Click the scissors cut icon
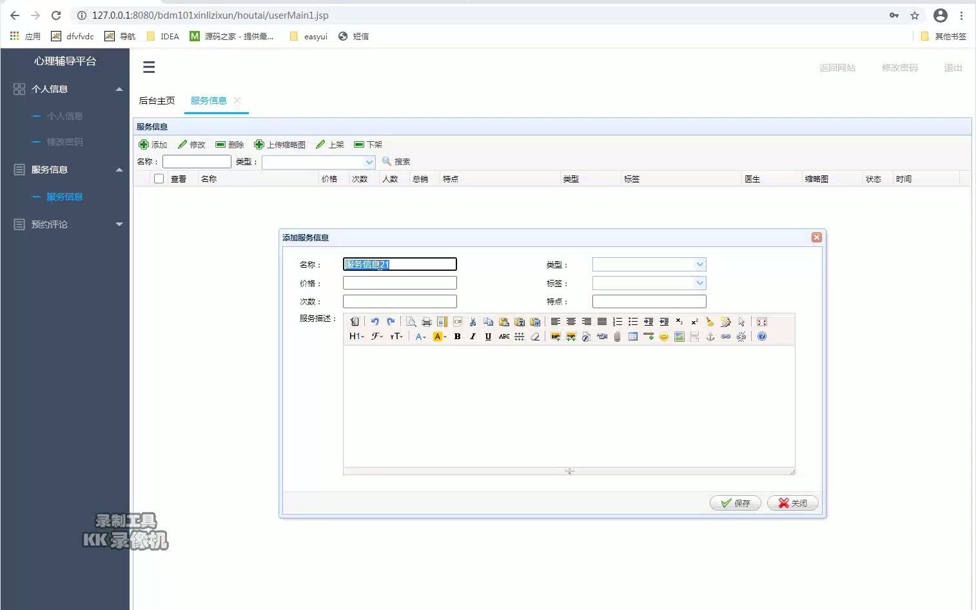The width and height of the screenshot is (976, 610). point(473,322)
